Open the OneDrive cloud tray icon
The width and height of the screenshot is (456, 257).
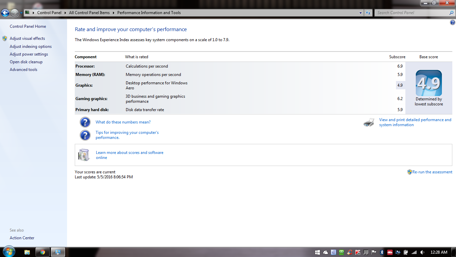pos(326,252)
